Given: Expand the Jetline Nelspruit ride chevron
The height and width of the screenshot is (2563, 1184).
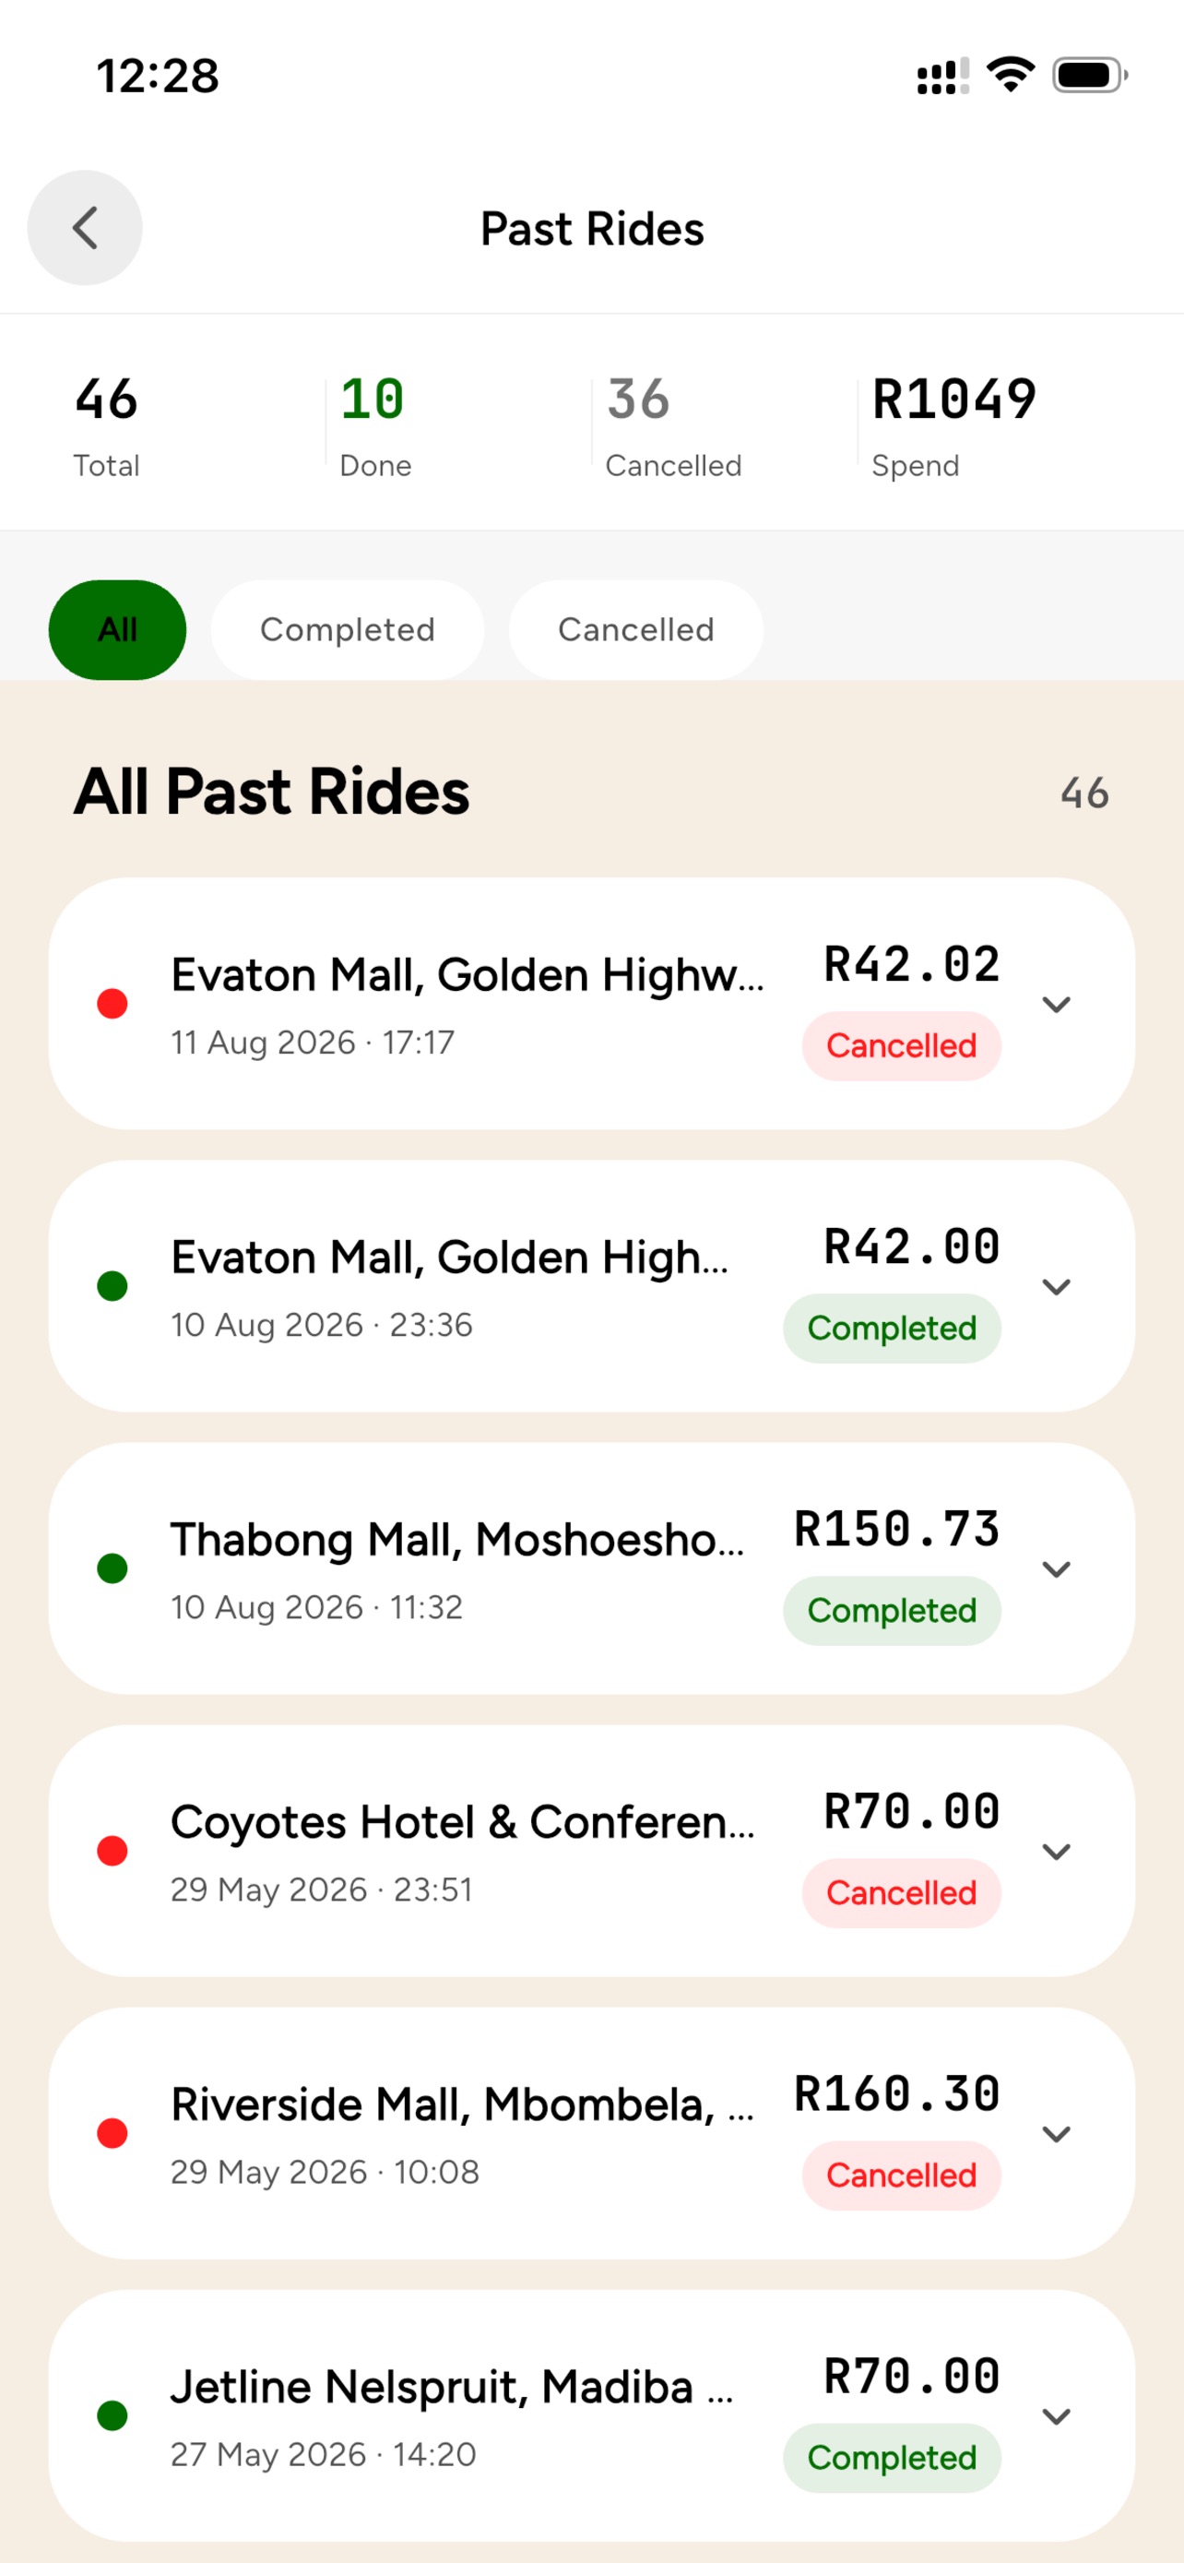Looking at the screenshot, I should [1056, 2416].
